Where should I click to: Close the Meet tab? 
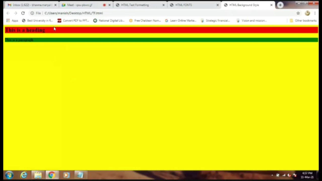[x=109, y=5]
